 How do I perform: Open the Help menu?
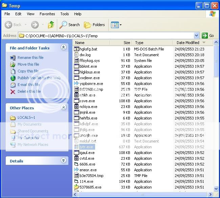pos(78,14)
